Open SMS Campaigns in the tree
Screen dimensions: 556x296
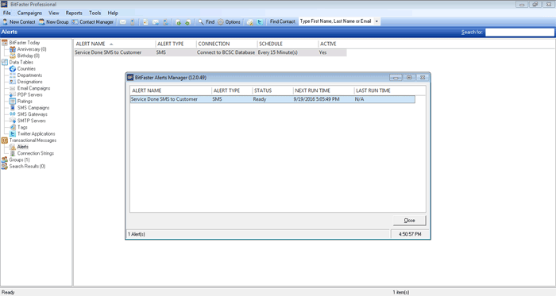pos(29,108)
